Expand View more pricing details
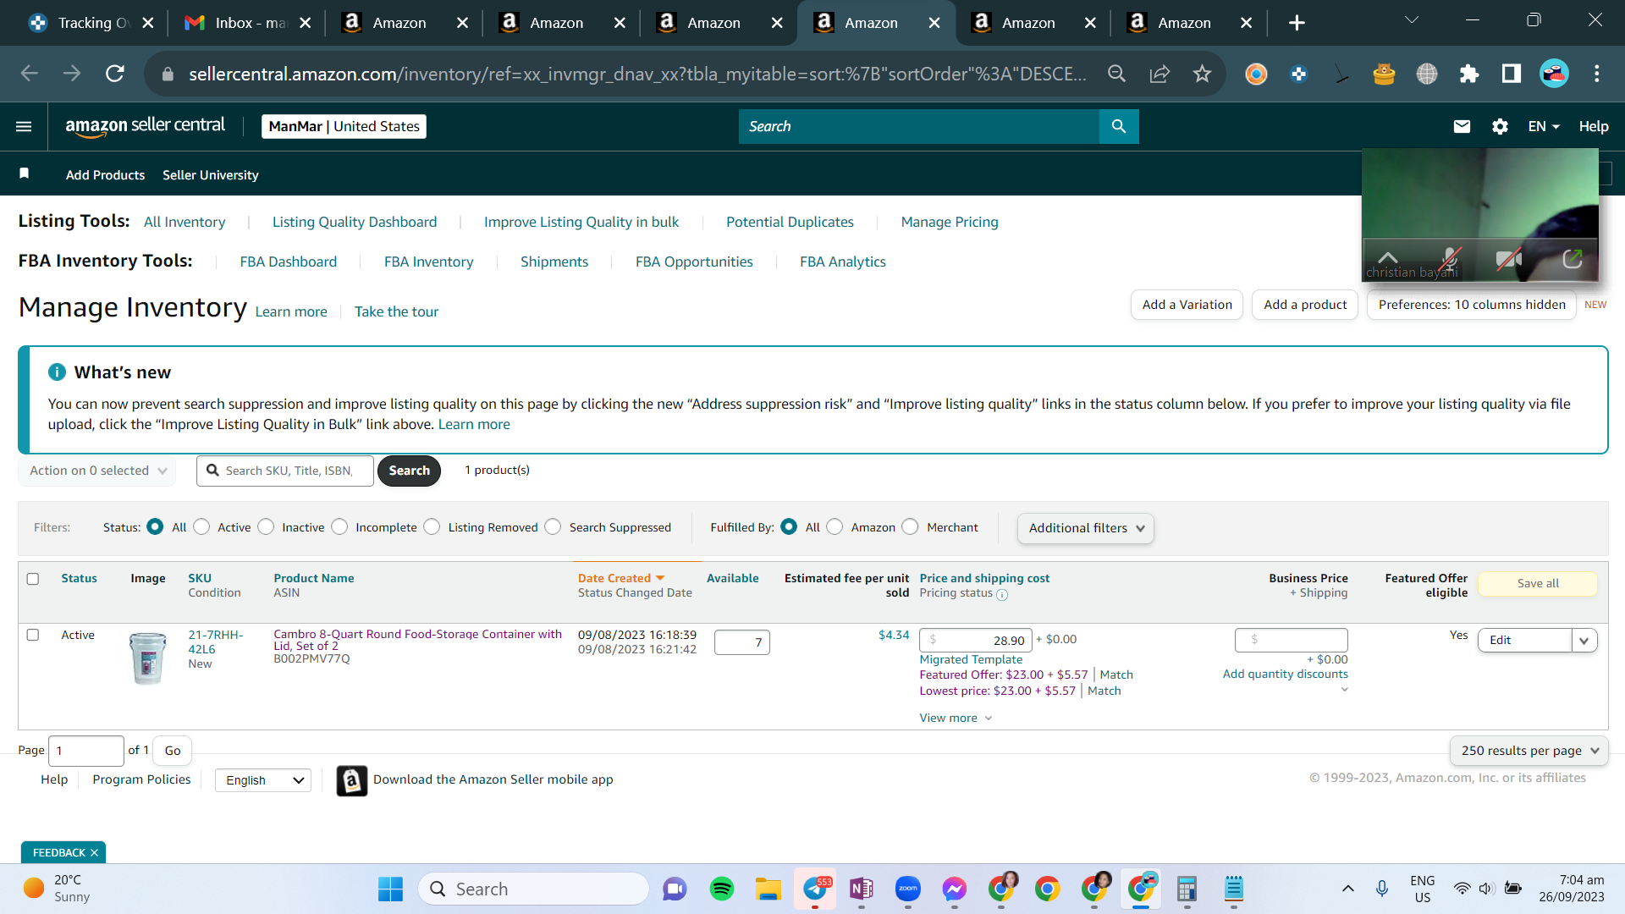Image resolution: width=1625 pixels, height=914 pixels. tap(956, 718)
